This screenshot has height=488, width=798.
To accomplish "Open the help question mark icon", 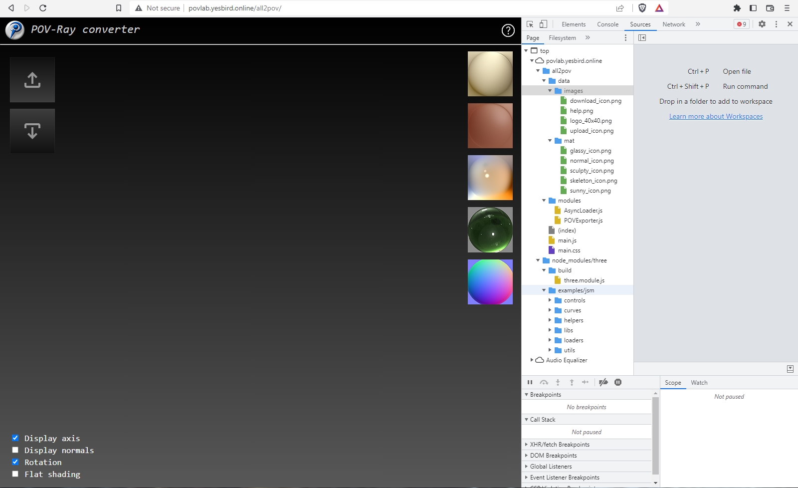I will point(508,30).
